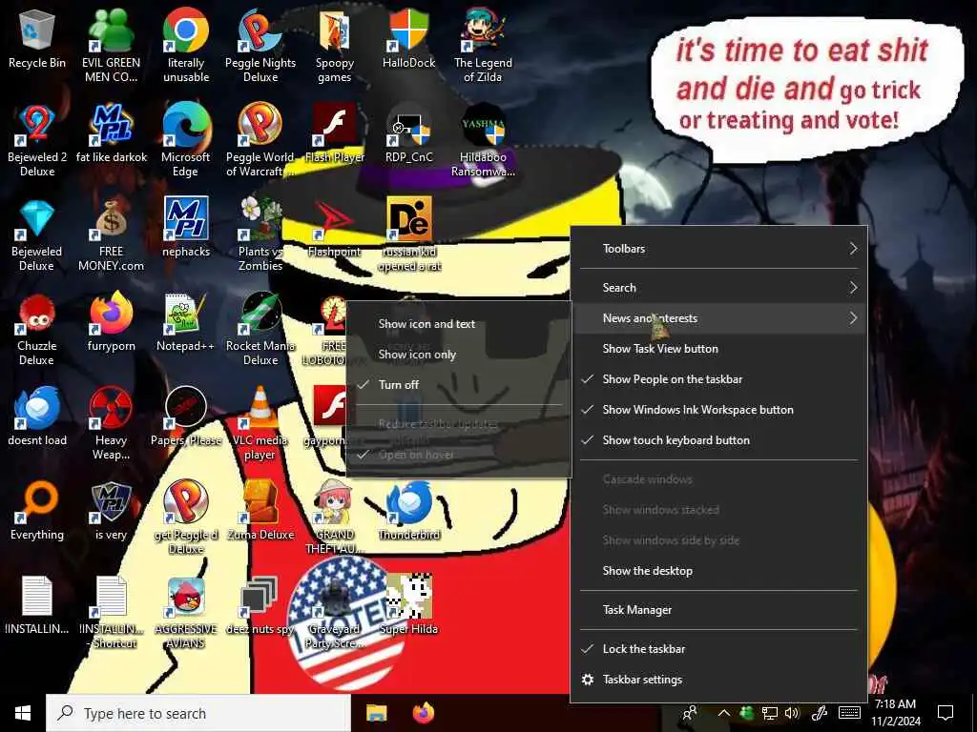The width and height of the screenshot is (977, 732).
Task: Select the Hildaboo Ransomware icon
Action: (x=483, y=140)
